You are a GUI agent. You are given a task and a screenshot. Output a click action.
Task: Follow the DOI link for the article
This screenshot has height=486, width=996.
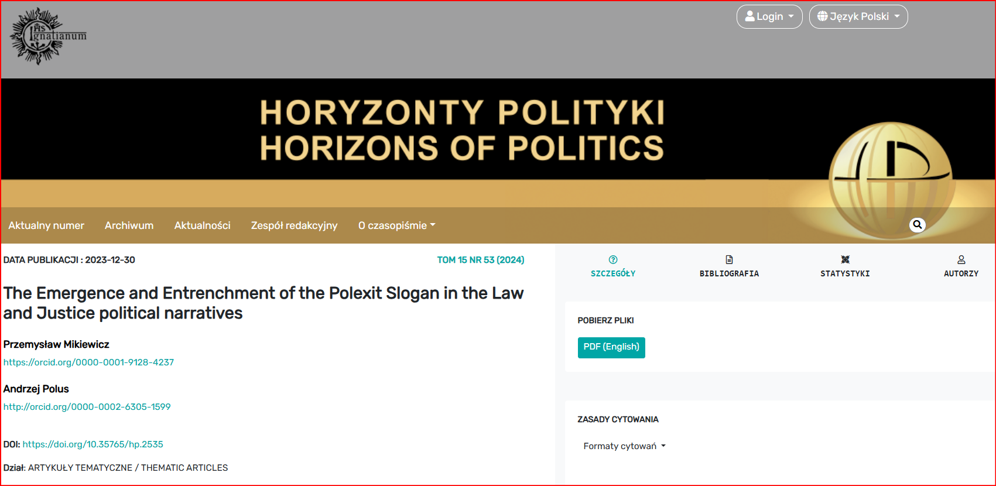click(93, 444)
